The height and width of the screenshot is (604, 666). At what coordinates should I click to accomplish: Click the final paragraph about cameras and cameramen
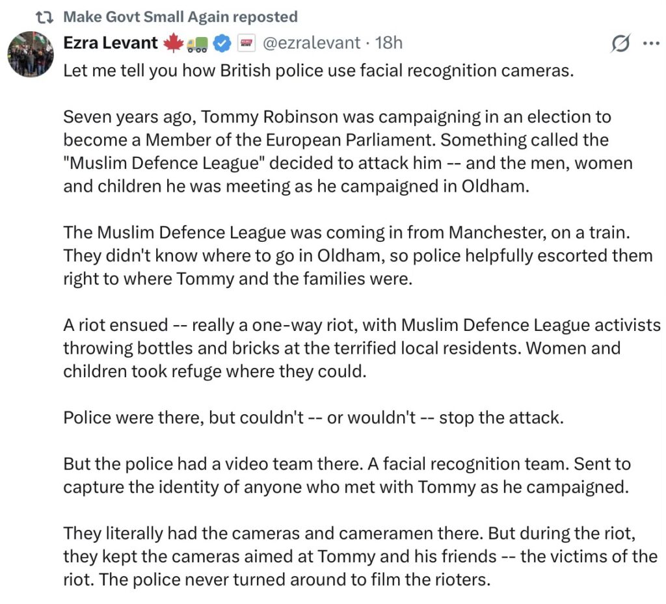pyautogui.click(x=360, y=557)
